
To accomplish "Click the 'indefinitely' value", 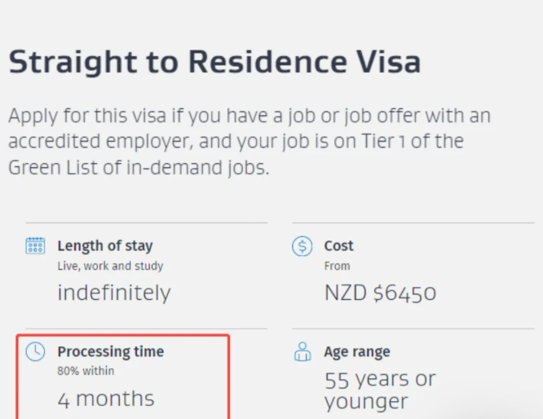I will (114, 292).
